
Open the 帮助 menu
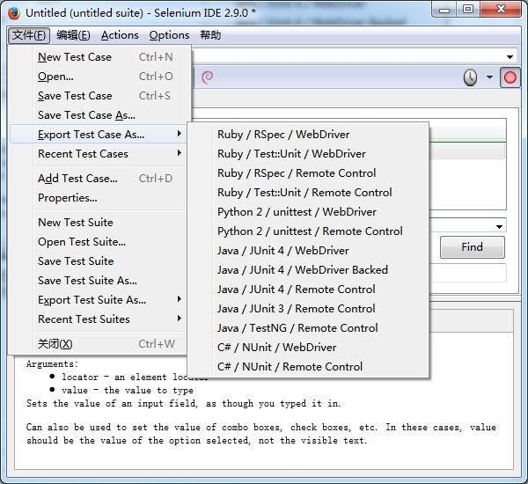click(210, 35)
